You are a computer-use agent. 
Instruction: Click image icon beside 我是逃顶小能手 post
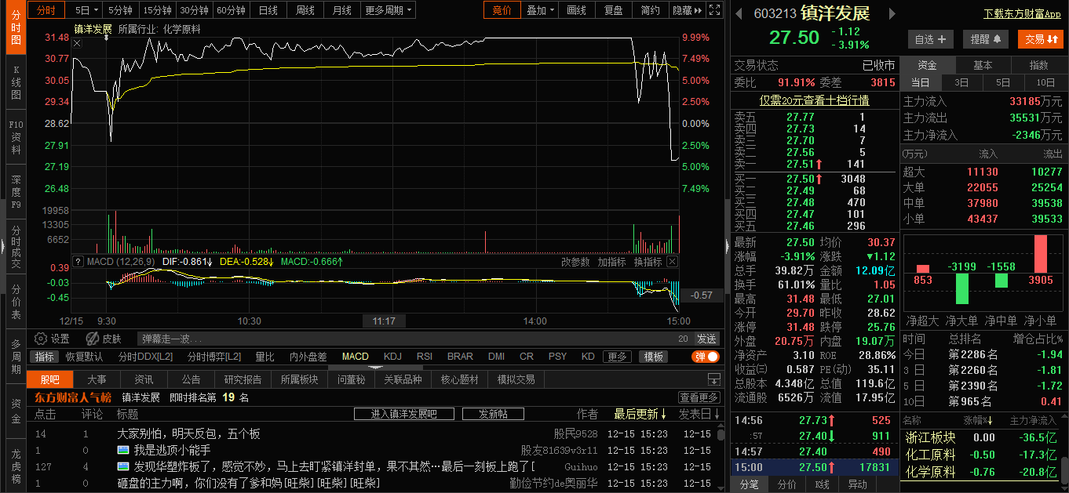click(x=123, y=451)
